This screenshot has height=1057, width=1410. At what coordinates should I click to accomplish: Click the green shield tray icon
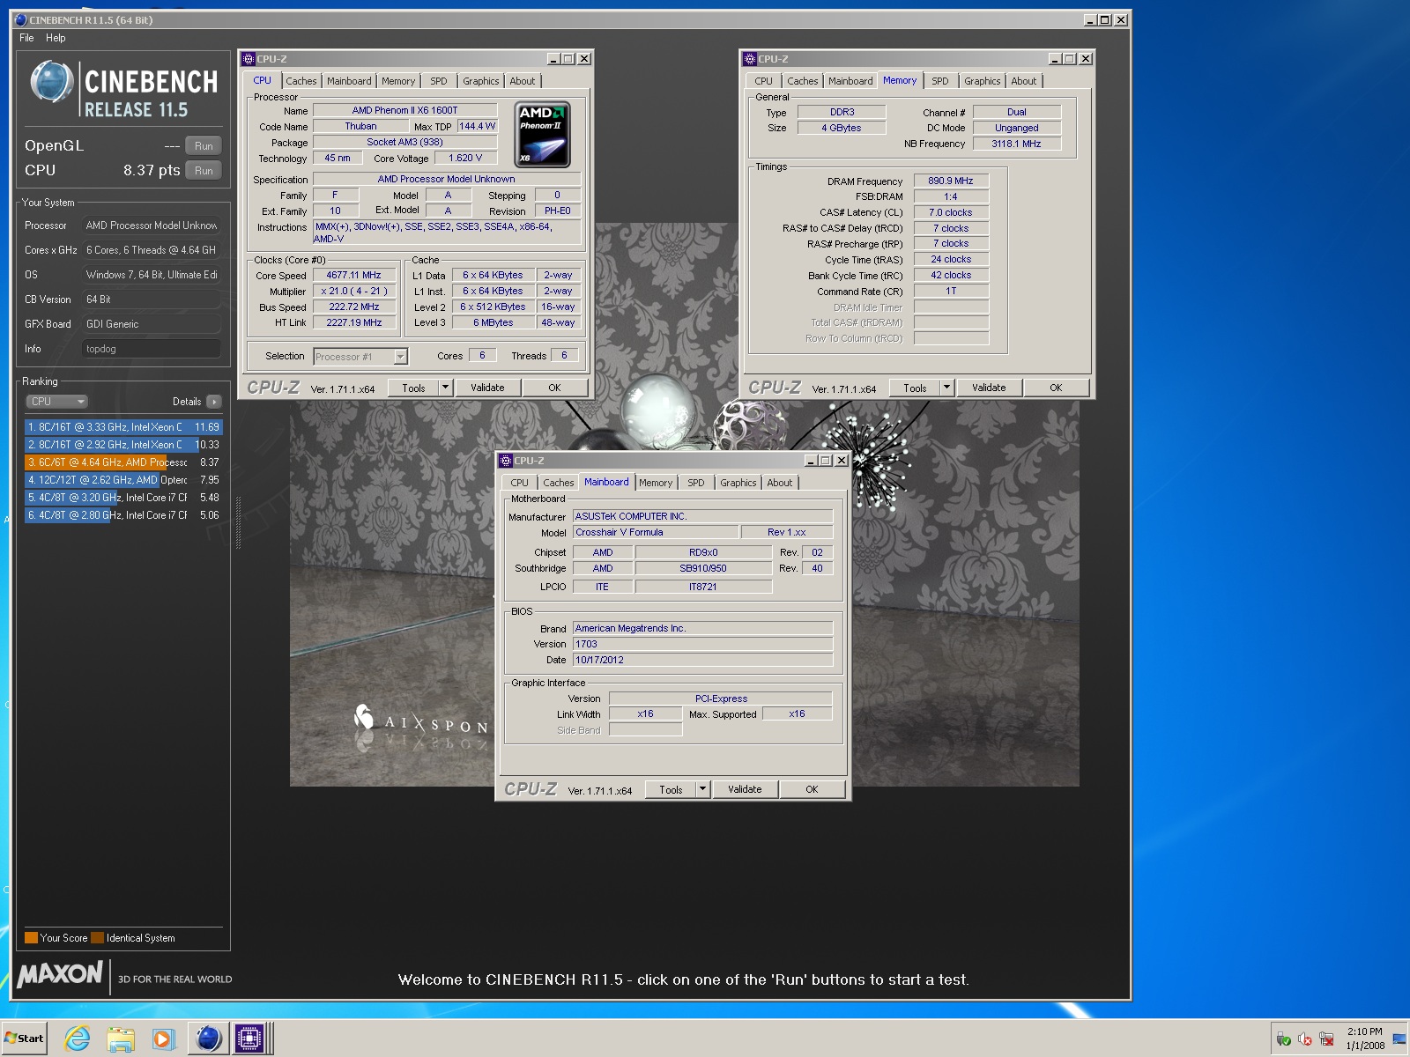click(x=1284, y=1039)
